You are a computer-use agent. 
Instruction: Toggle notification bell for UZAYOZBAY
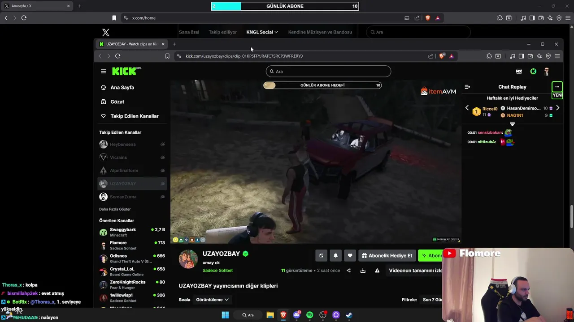[335, 256]
